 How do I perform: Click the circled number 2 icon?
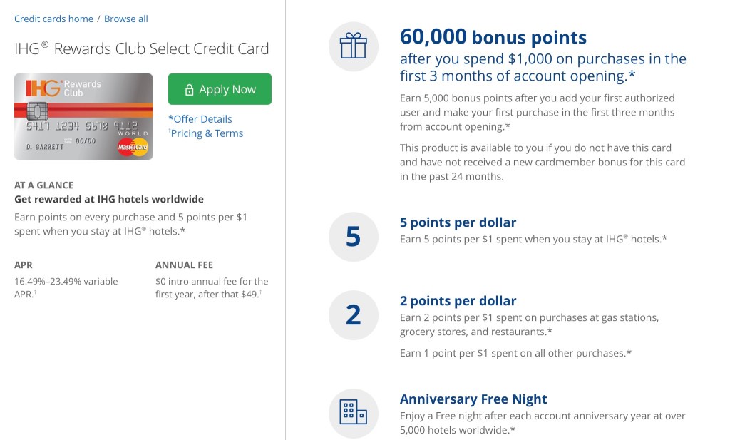point(353,315)
